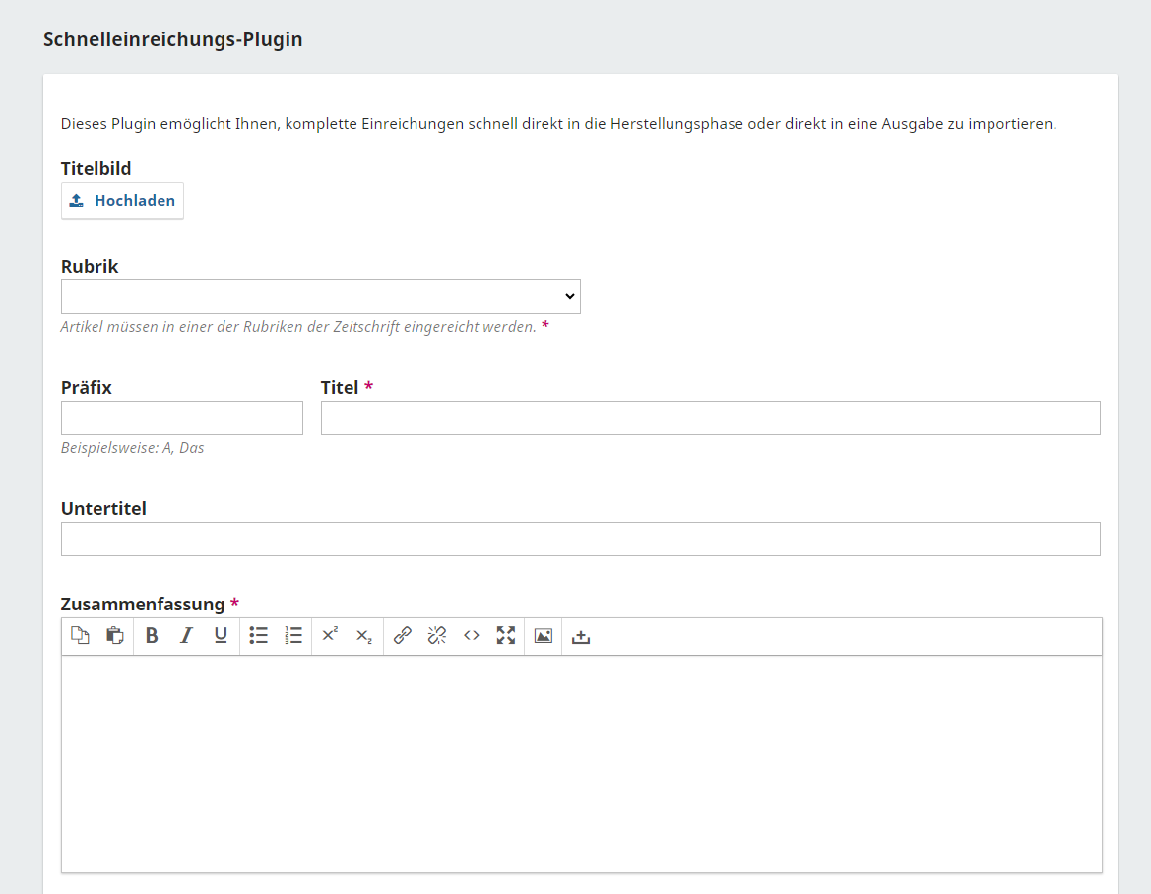Toggle bold formatting in Zusammenfassung editor

click(x=152, y=636)
